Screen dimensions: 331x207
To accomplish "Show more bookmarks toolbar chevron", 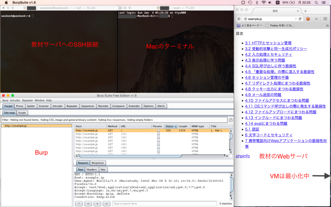I will (x=327, y=26).
